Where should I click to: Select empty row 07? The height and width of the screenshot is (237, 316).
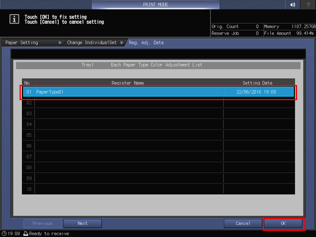(x=158, y=156)
